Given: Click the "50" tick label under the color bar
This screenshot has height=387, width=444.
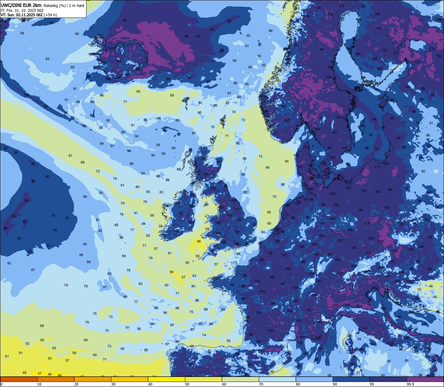Looking at the screenshot, I should click(x=187, y=384).
